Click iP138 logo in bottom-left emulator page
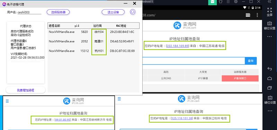Screen dimensions: 277x130 tap(73, 101)
